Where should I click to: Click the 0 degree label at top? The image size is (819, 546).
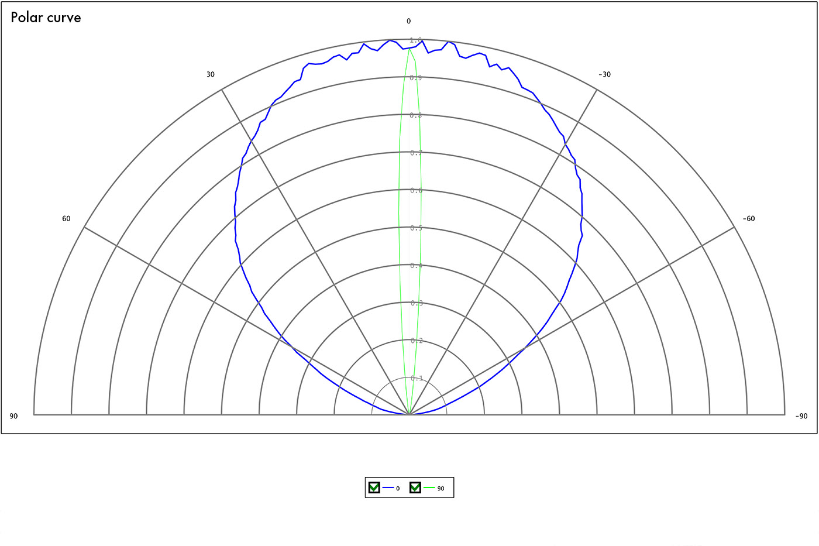(x=408, y=21)
